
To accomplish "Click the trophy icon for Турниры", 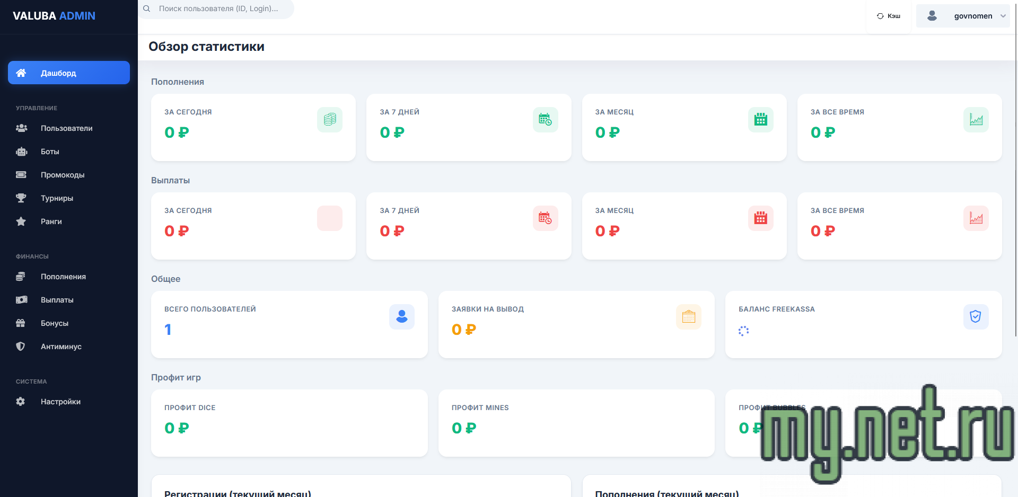I will coord(21,198).
